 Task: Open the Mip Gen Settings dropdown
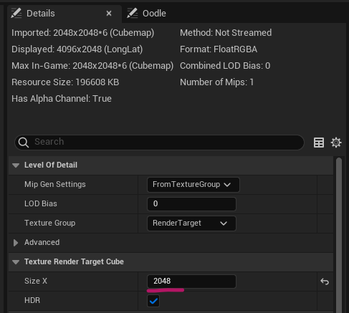click(193, 185)
